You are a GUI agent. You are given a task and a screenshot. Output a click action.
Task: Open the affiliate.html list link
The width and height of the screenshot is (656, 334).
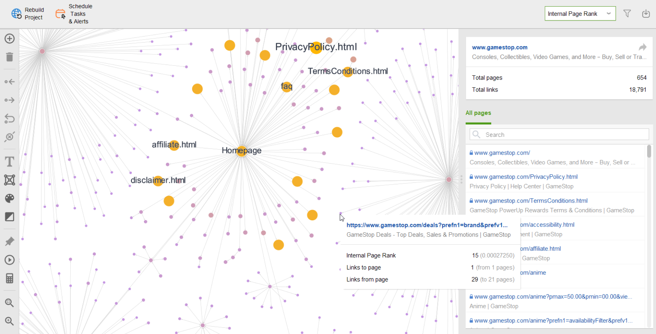[x=541, y=249]
